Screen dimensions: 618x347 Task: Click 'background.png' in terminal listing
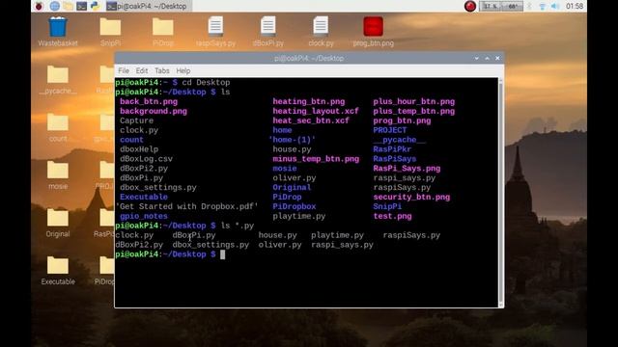click(x=154, y=111)
